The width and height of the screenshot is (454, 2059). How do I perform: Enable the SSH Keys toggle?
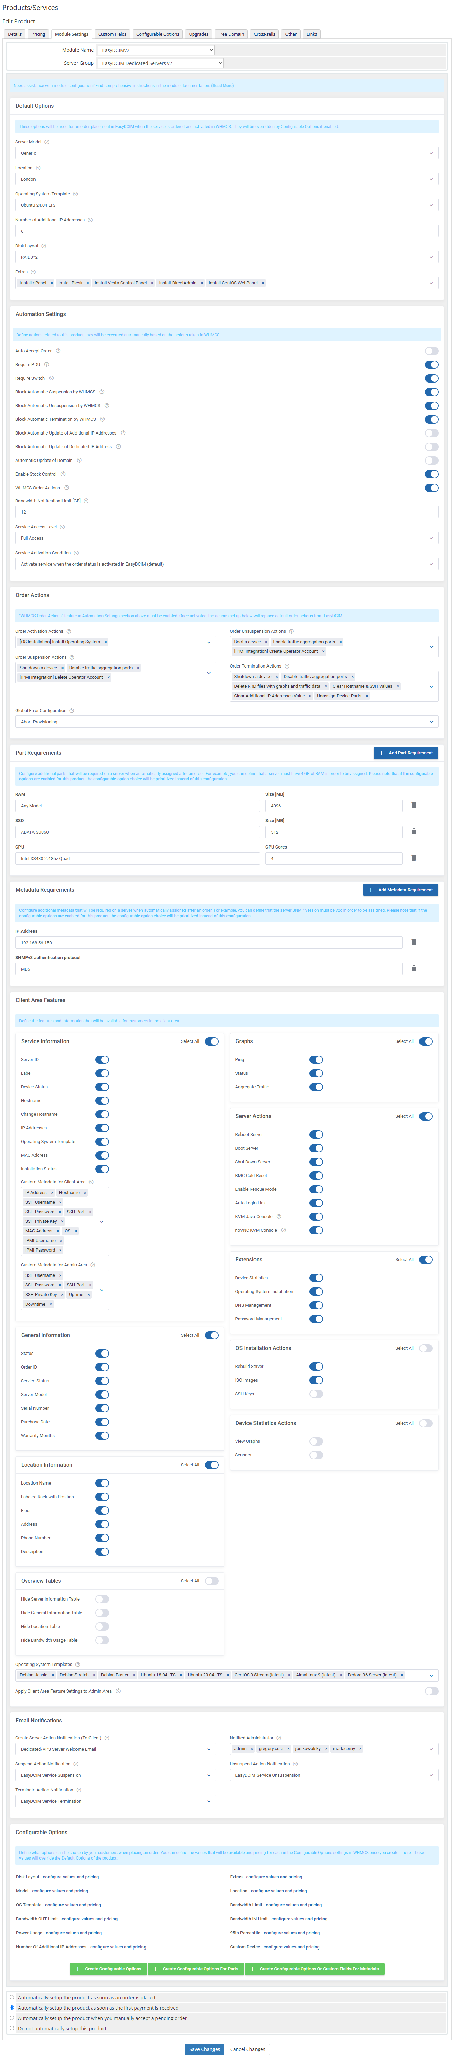[x=316, y=1393]
